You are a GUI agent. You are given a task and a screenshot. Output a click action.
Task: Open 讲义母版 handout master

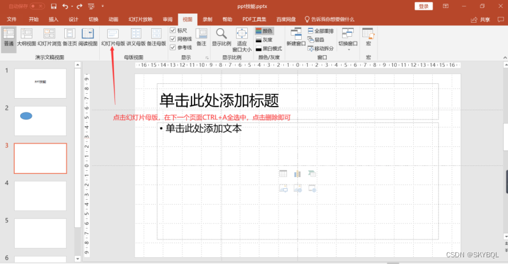136,37
